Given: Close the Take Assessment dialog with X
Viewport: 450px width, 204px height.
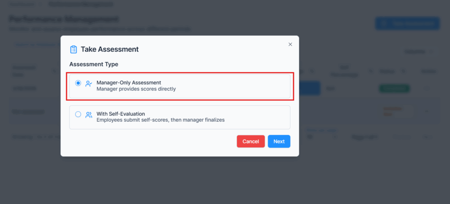Looking at the screenshot, I should pos(290,44).
